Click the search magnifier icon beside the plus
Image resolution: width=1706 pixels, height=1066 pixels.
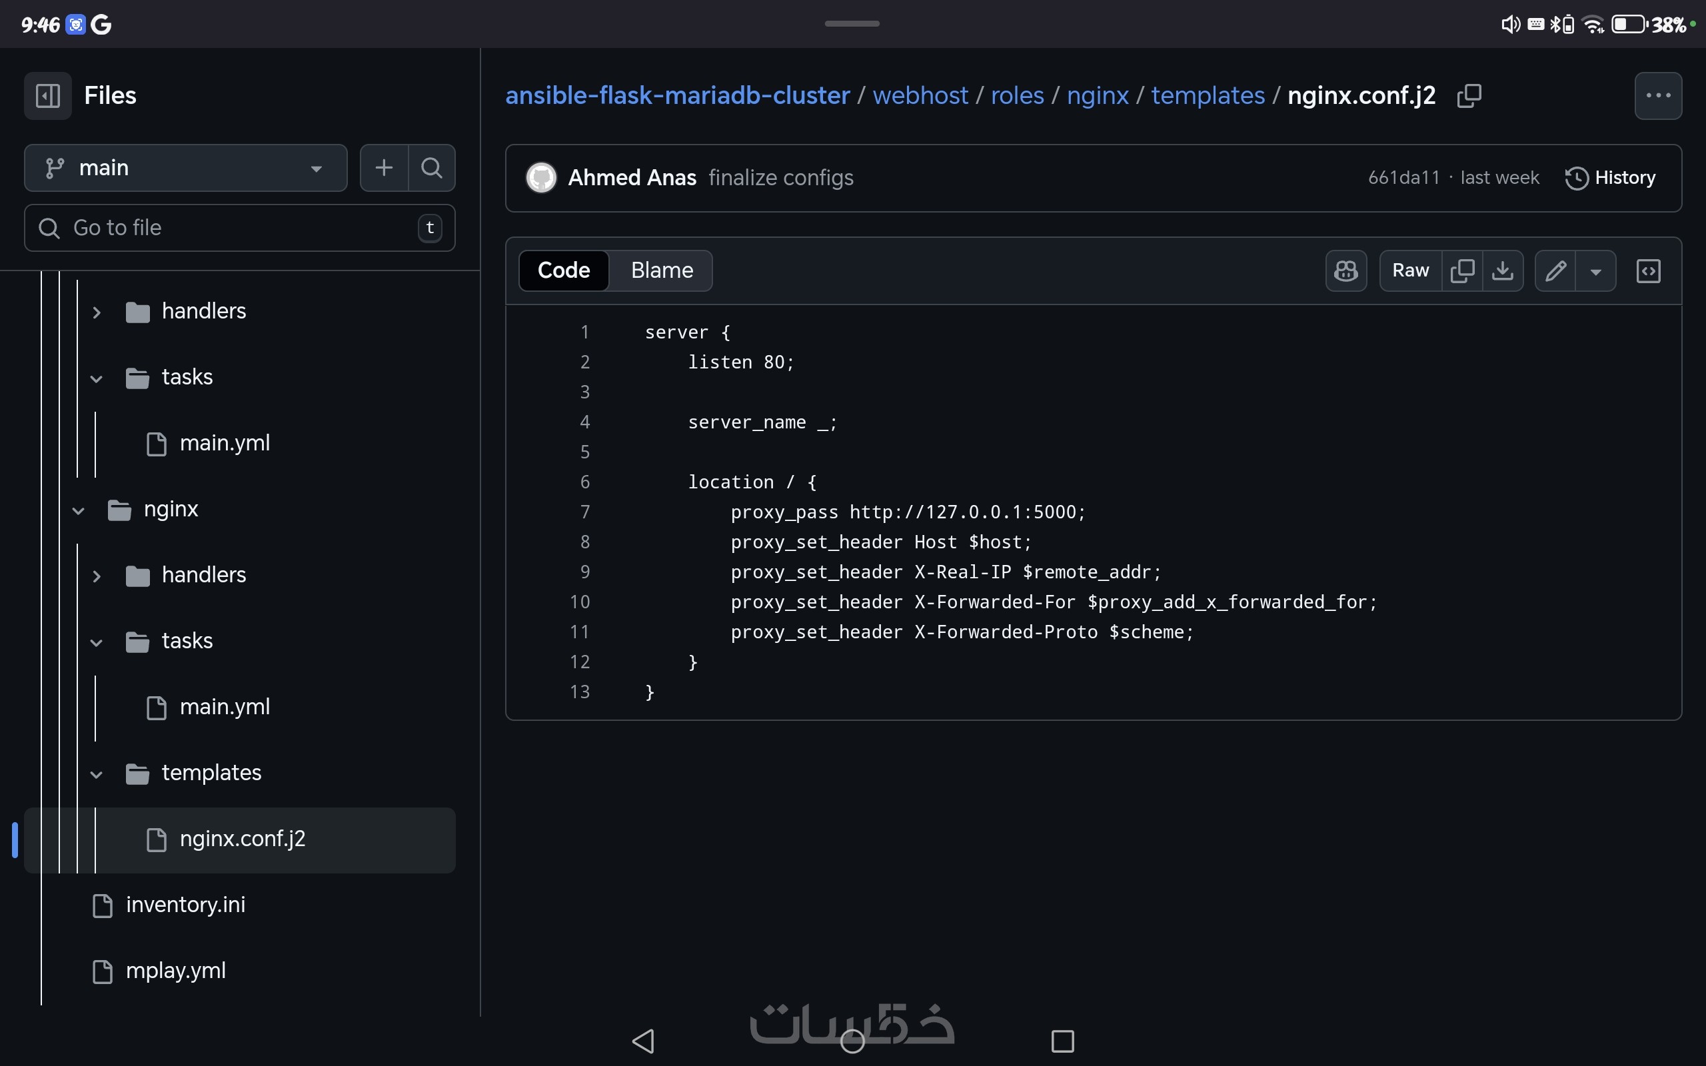click(431, 168)
